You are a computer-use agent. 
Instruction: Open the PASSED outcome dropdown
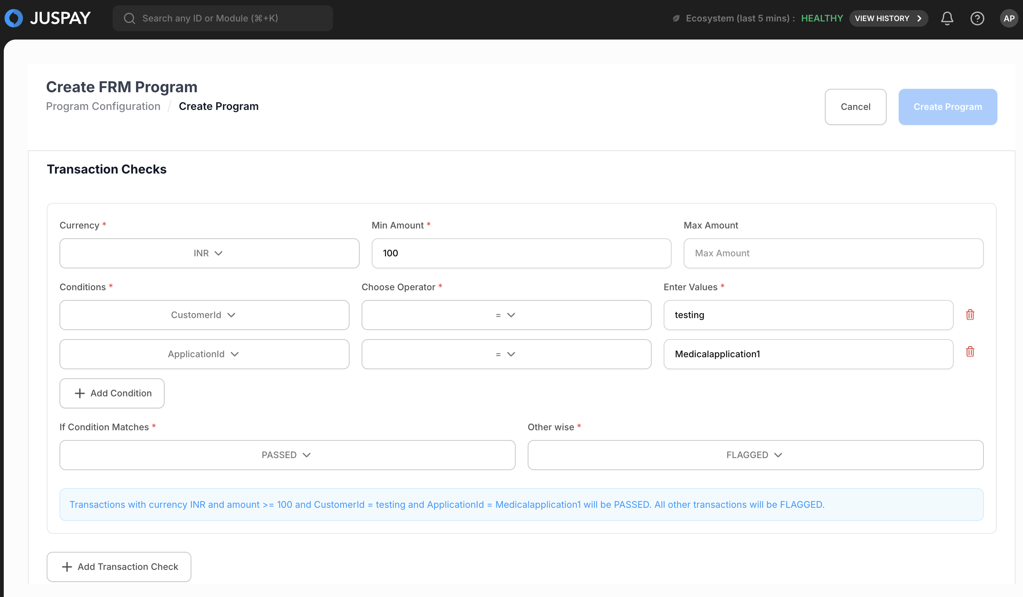pyautogui.click(x=287, y=455)
